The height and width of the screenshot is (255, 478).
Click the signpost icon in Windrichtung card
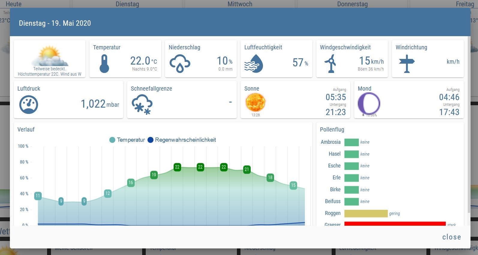pyautogui.click(x=407, y=63)
